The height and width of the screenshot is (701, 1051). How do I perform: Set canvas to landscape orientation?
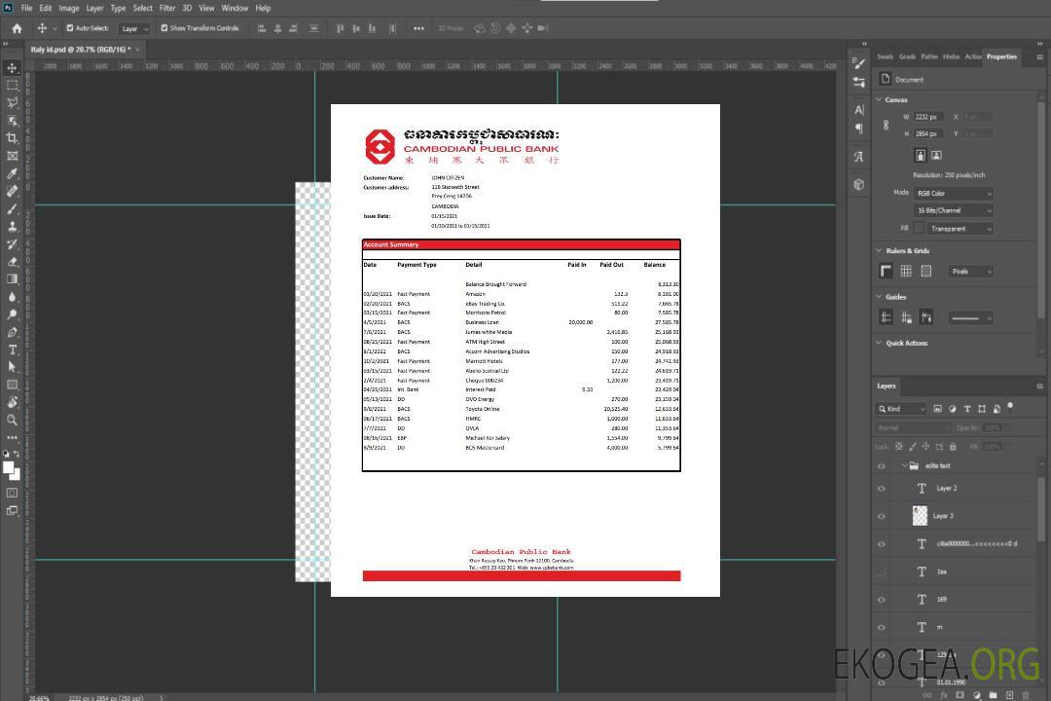(937, 156)
